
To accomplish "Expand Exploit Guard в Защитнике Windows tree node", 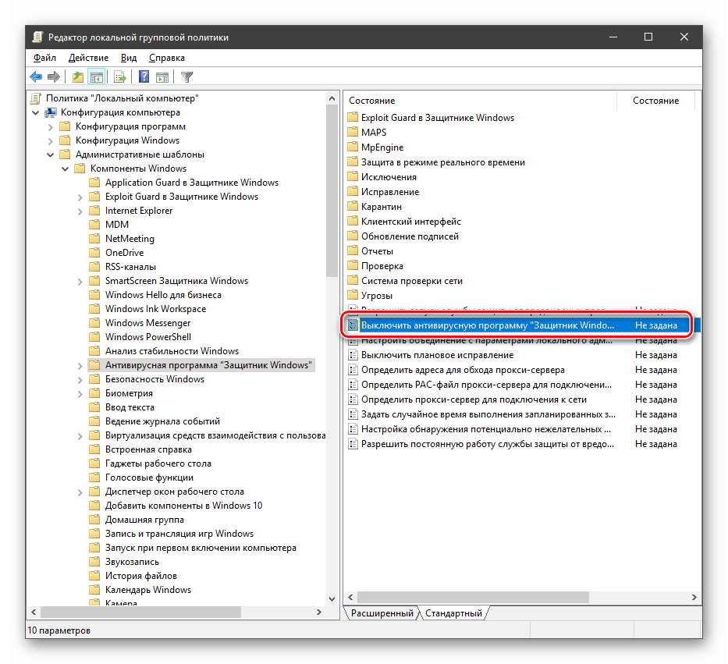I will point(80,197).
